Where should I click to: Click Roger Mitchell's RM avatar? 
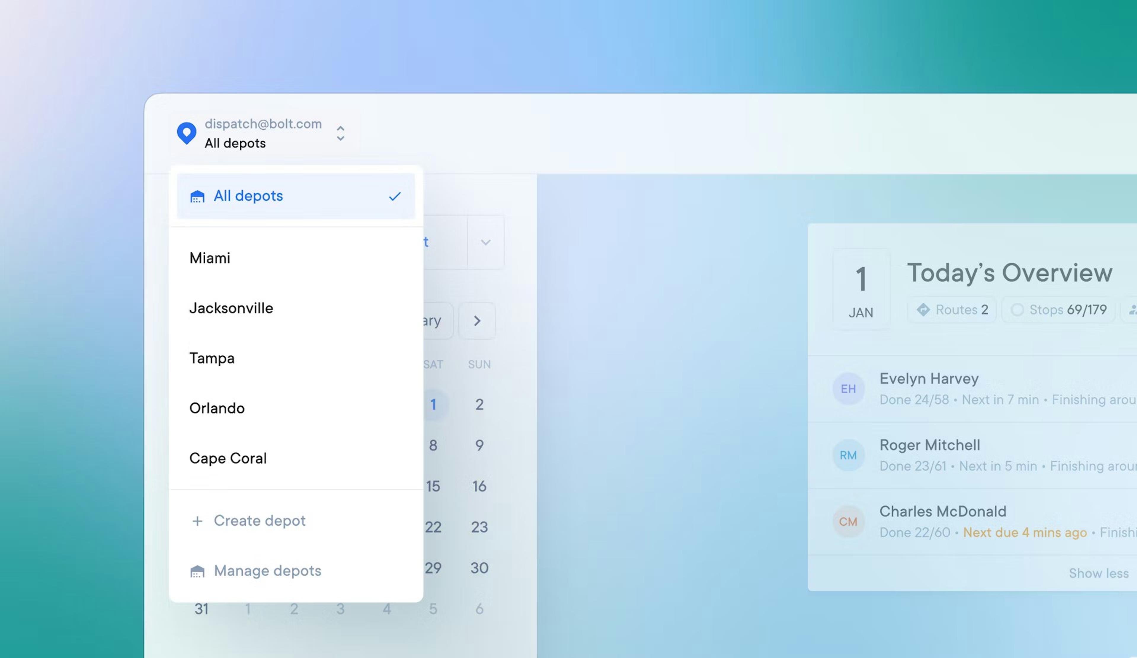[848, 455]
